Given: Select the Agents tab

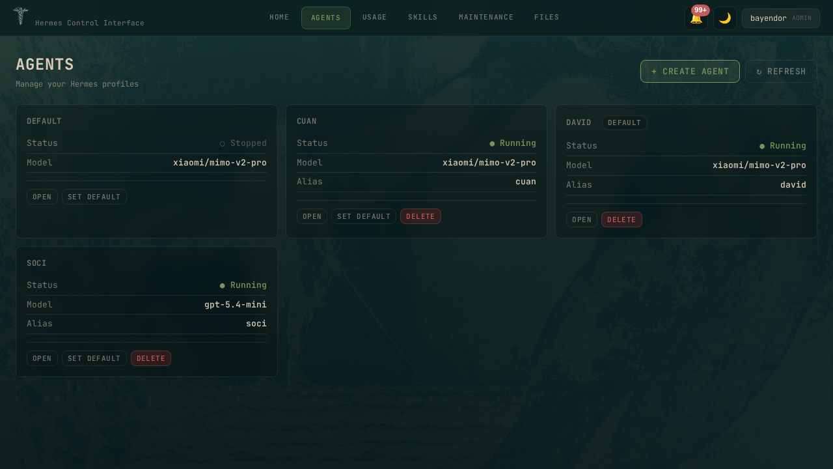Looking at the screenshot, I should point(326,18).
